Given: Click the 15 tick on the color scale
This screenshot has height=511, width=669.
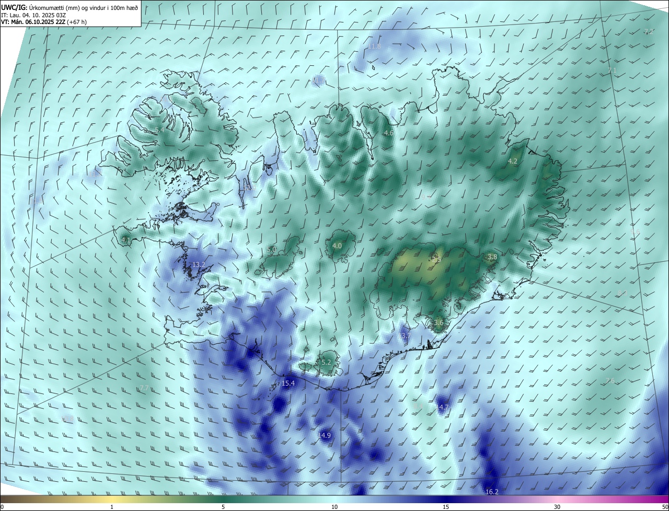Looking at the screenshot, I should (x=446, y=507).
